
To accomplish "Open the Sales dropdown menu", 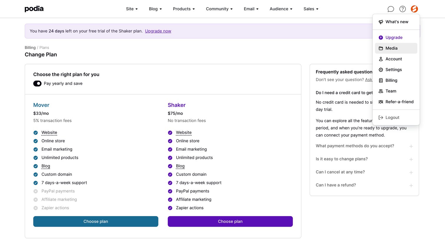I will click(311, 9).
